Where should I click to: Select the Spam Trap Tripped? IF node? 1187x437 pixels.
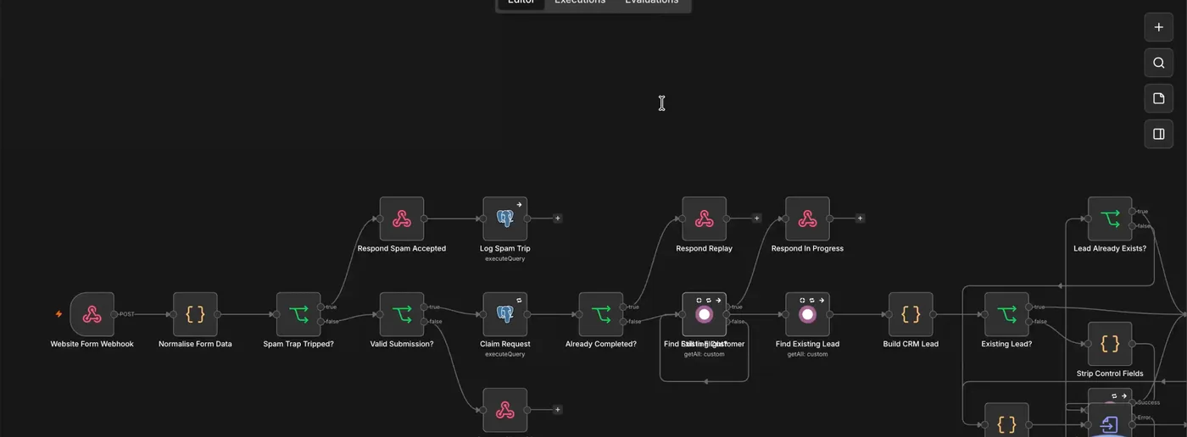tap(298, 314)
